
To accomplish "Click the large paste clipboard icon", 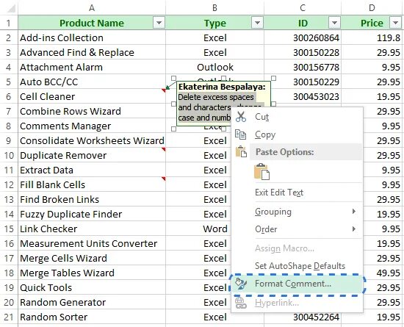I will pos(261,171).
